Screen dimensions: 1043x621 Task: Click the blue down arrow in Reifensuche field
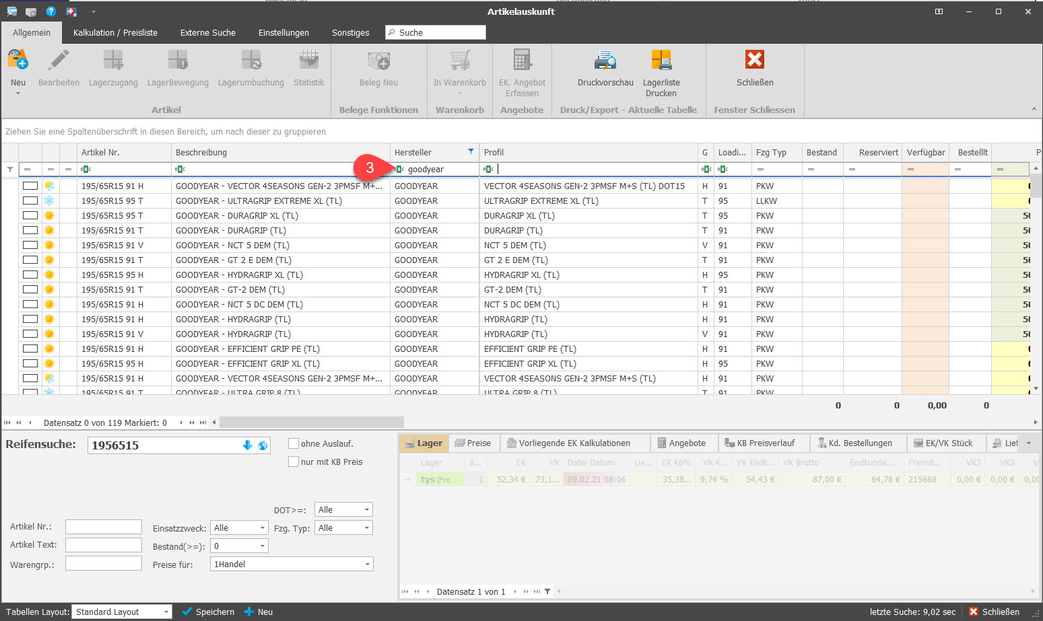pyautogui.click(x=247, y=445)
